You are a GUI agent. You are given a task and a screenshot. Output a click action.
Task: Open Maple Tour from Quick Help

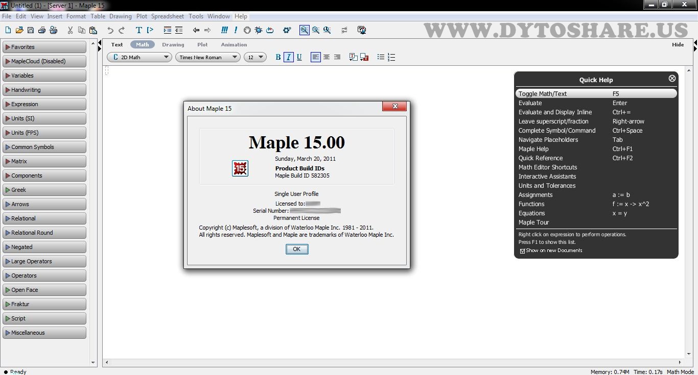point(533,222)
